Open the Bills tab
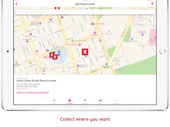The width and height of the screenshot is (170, 127). (100, 102)
